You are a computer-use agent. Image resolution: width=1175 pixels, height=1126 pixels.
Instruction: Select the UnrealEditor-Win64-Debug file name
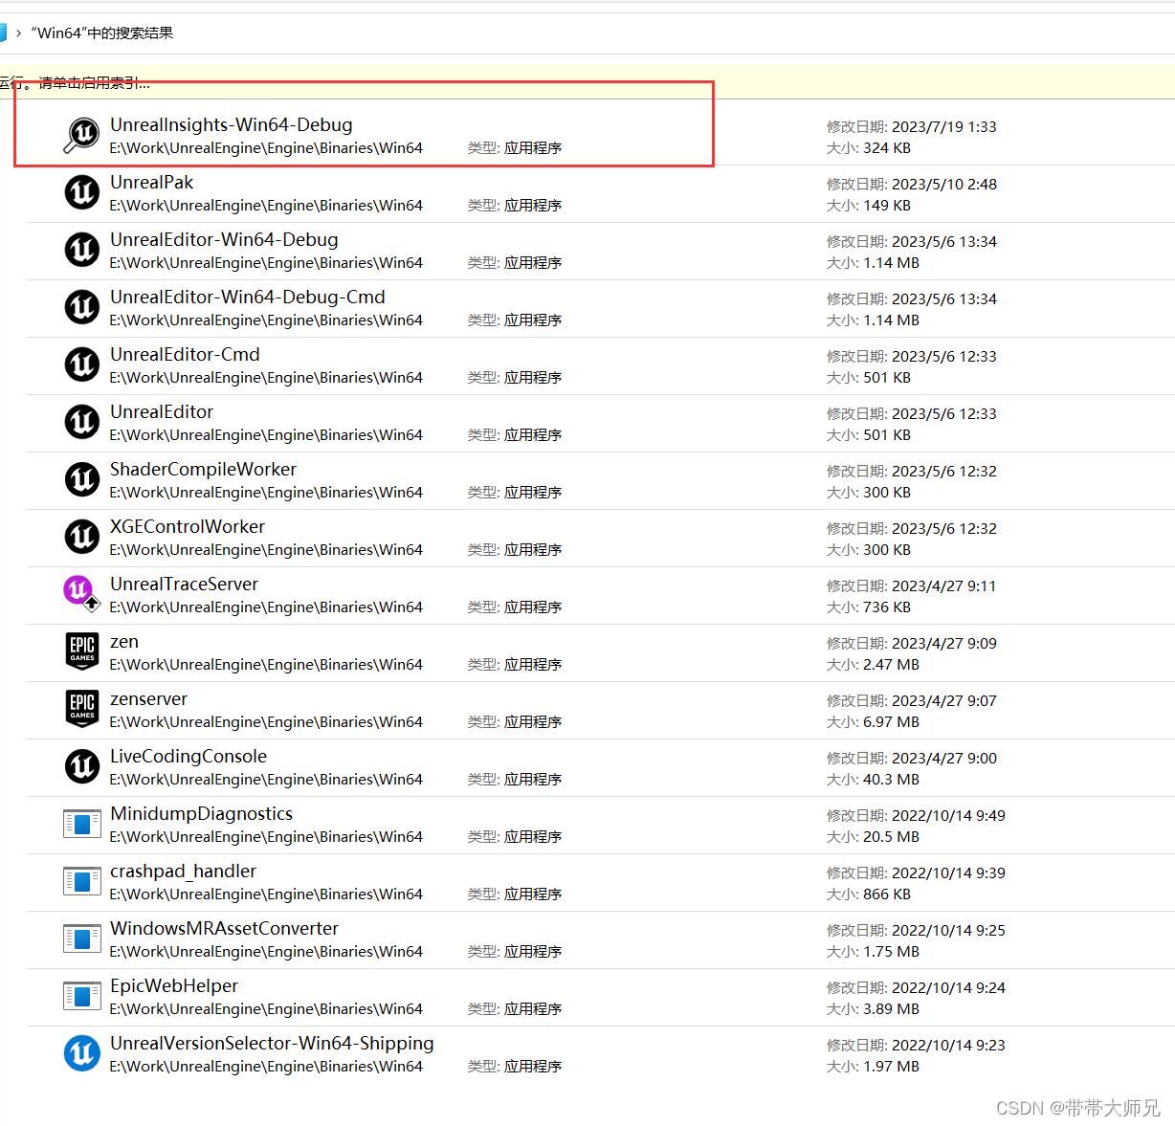coord(224,239)
